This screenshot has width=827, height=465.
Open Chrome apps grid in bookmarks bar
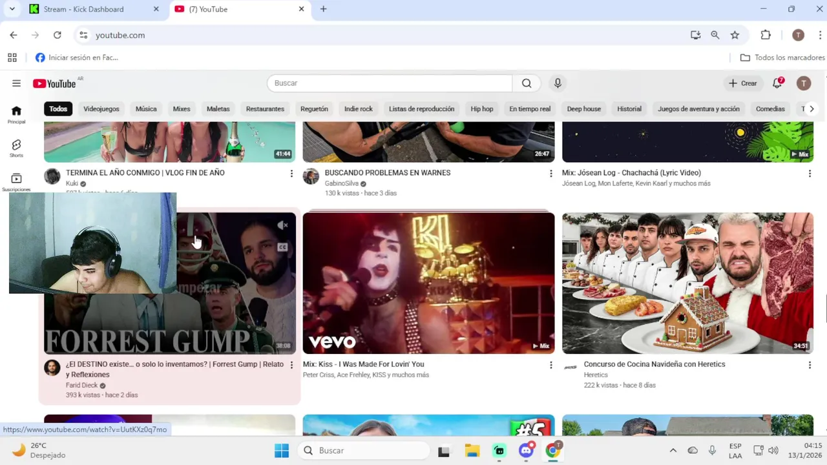12,57
